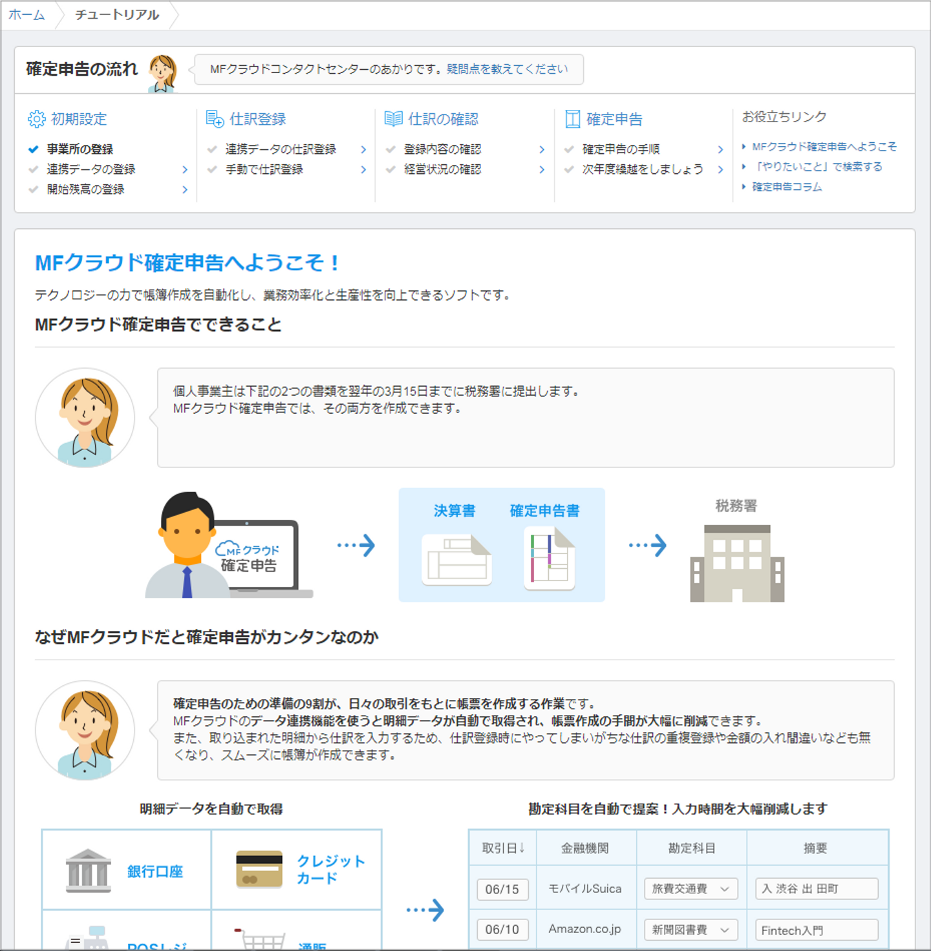Expand the chevron for 連携データの仕訳登録

coord(363,149)
